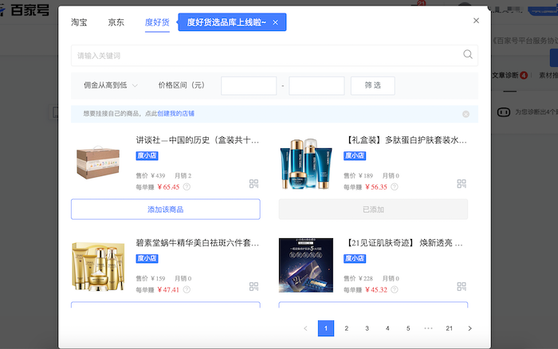The height and width of the screenshot is (349, 558).
Task: Focus the minimum price input field
Action: coord(249,86)
